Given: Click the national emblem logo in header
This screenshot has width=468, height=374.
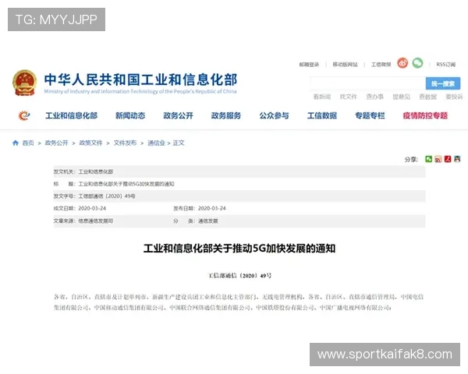Looking at the screenshot, I should pyautogui.click(x=24, y=83).
